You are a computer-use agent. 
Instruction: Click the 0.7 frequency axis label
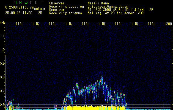[2, 91]
